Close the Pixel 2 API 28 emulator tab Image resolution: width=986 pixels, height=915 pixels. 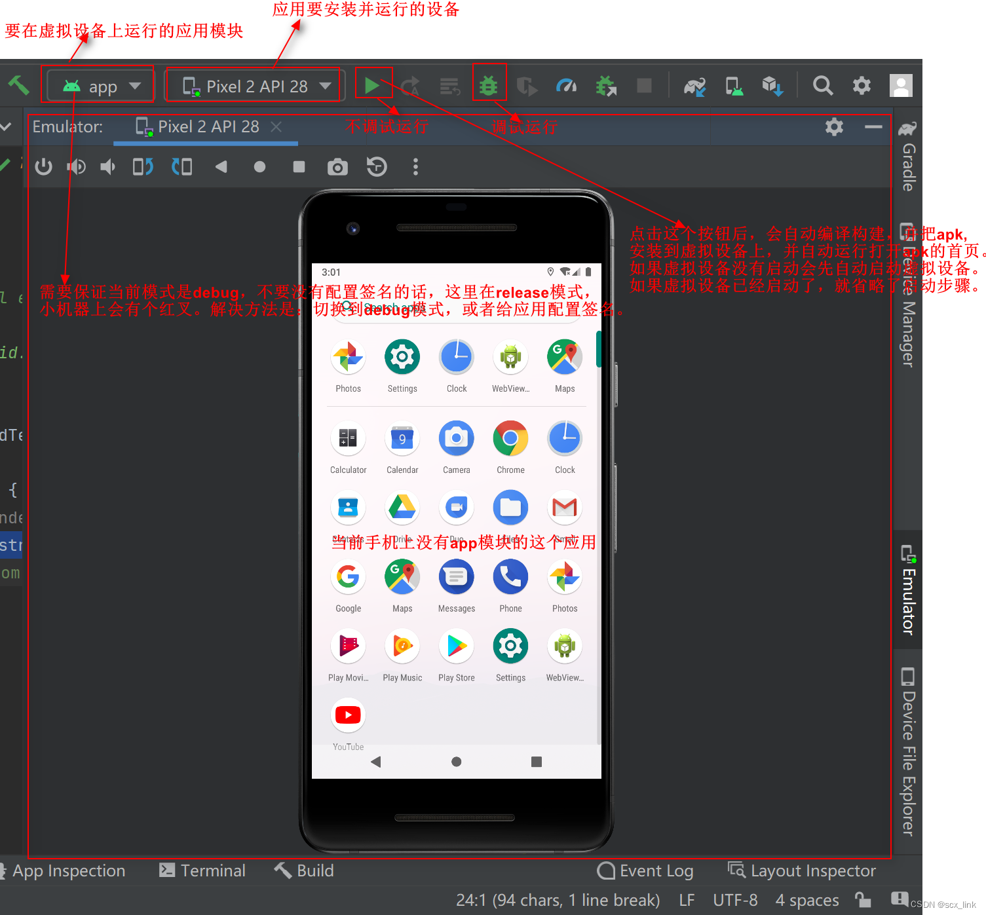coord(276,127)
